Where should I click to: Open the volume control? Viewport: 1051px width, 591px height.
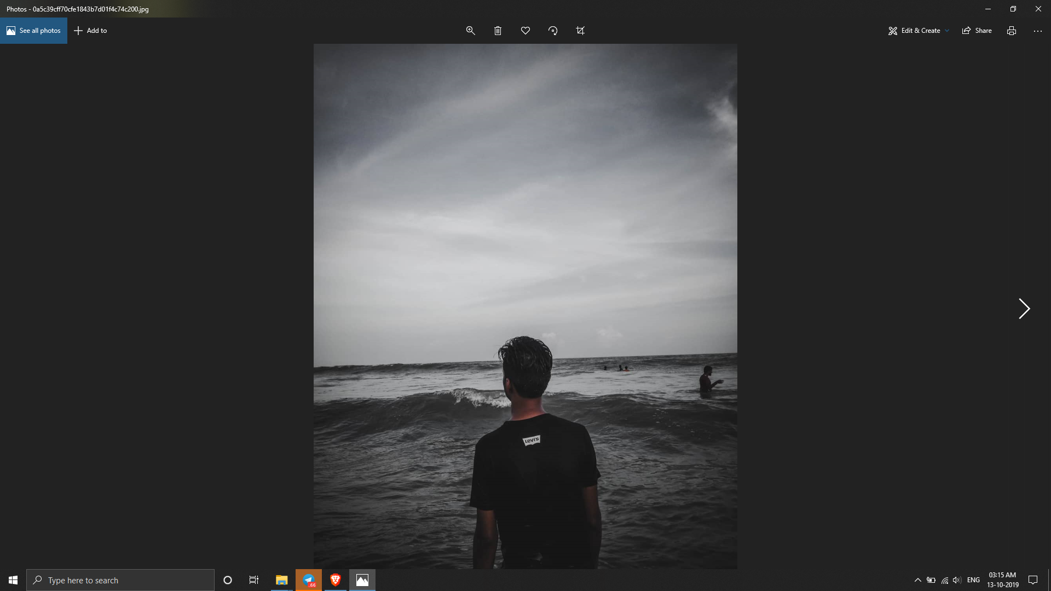[x=957, y=580]
